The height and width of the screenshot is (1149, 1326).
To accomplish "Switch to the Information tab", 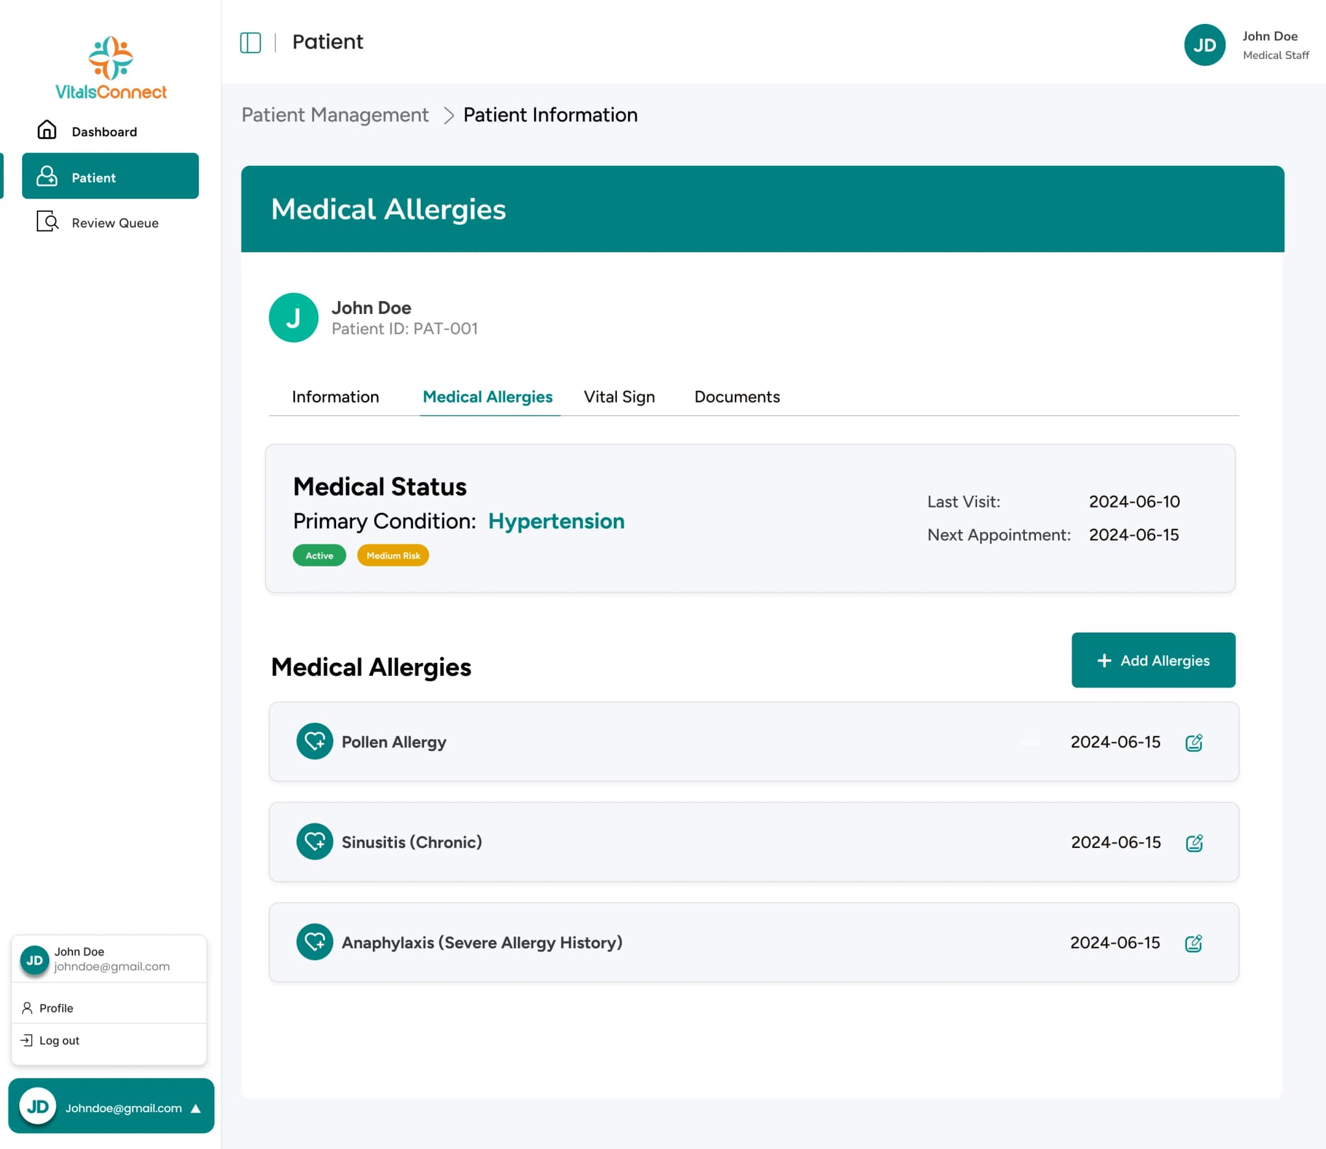I will pos(335,397).
